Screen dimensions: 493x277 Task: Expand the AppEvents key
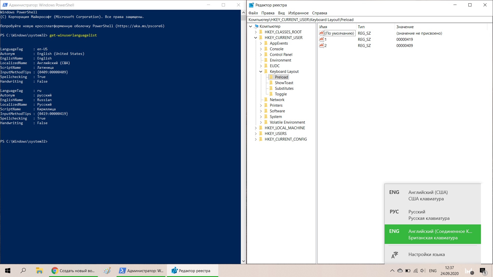(261, 43)
